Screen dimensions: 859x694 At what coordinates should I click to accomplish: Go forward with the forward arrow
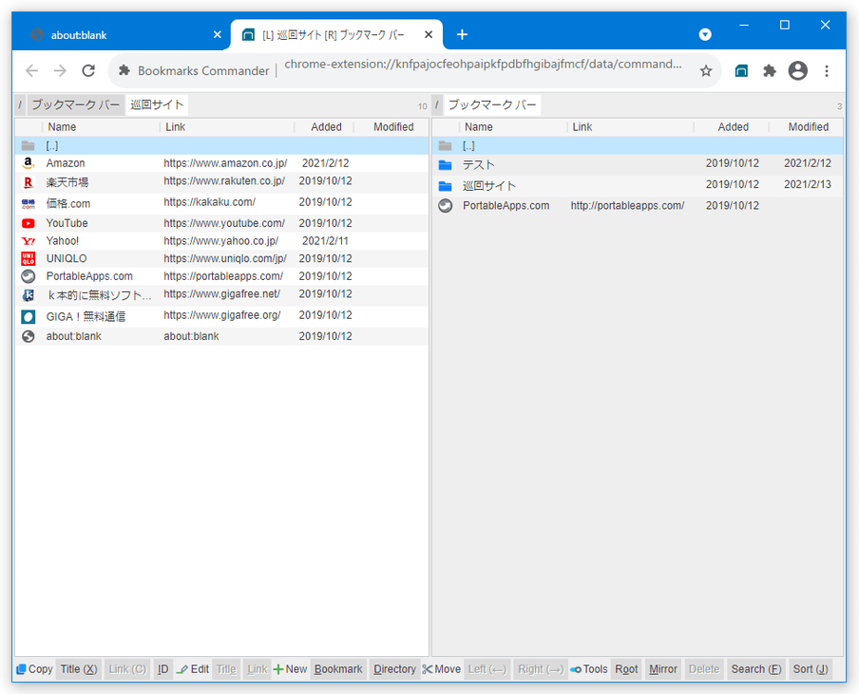60,70
